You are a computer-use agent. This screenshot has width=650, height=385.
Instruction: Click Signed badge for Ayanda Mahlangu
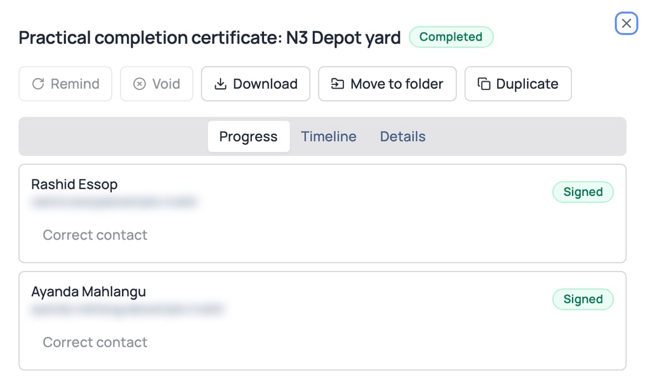pos(583,299)
